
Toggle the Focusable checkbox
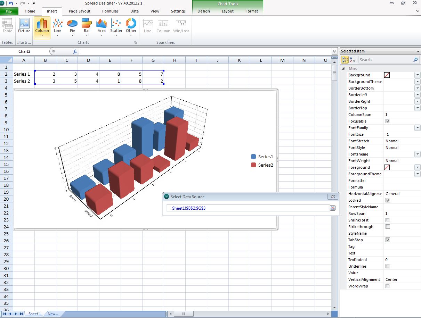[388, 121]
